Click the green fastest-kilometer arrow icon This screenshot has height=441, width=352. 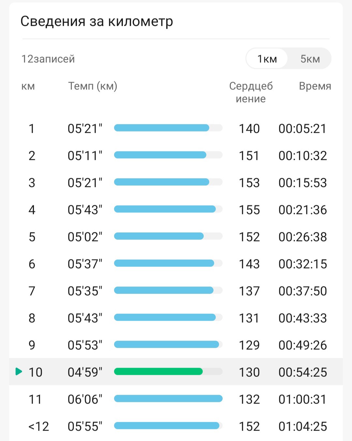coord(19,371)
